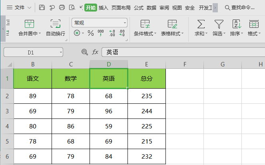The image size is (265, 165).
Task: Click the fx insert function icon
Action: click(95, 52)
